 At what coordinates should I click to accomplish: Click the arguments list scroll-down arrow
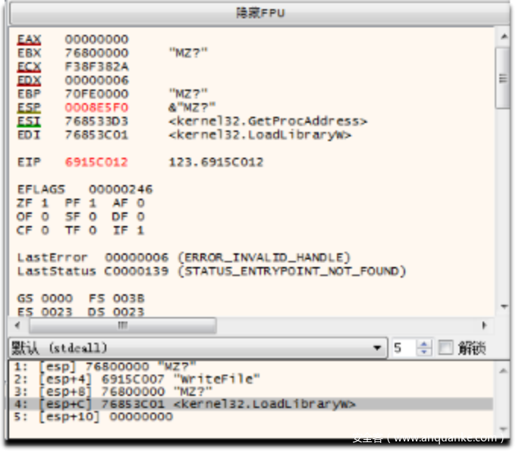[502, 431]
